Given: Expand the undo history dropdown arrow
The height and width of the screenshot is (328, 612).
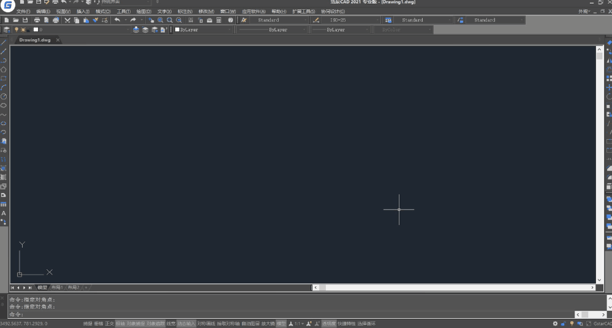Looking at the screenshot, I should pos(126,20).
